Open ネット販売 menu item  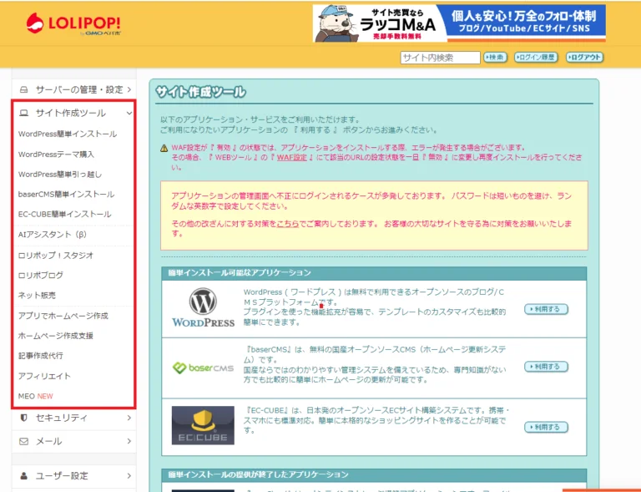tap(37, 295)
